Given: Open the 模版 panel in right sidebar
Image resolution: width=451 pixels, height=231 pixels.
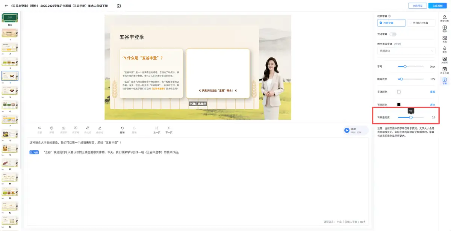Looking at the screenshot, I should [x=445, y=29].
